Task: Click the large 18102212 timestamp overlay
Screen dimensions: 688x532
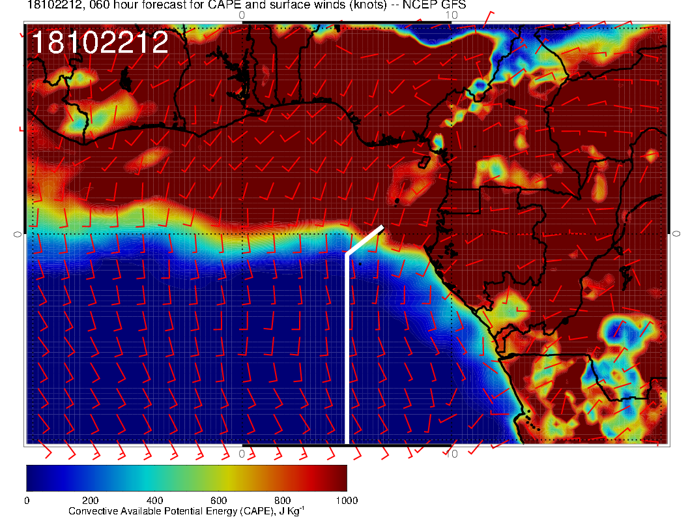Action: 100,43
